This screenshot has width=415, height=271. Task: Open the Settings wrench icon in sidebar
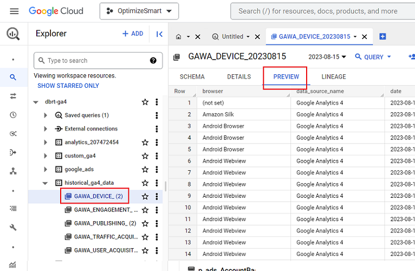pyautogui.click(x=13, y=227)
